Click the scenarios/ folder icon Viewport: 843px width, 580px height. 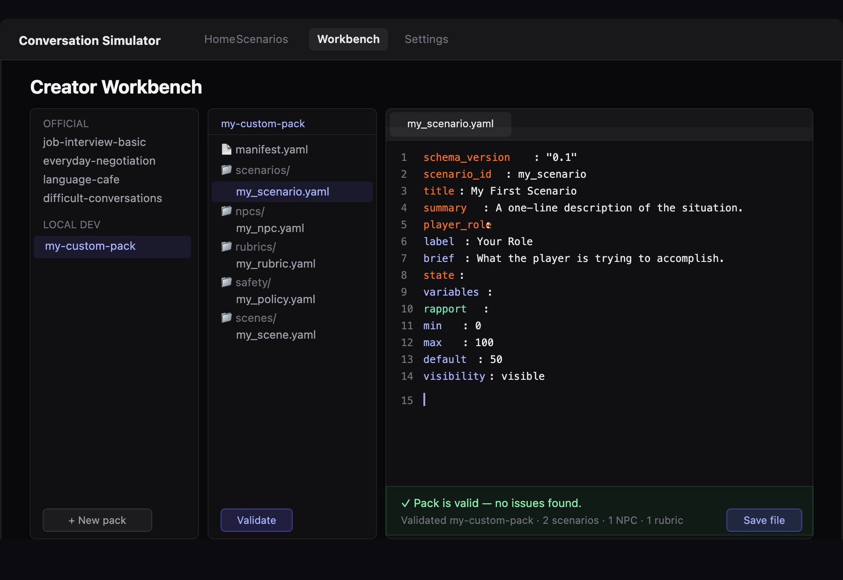tap(227, 170)
